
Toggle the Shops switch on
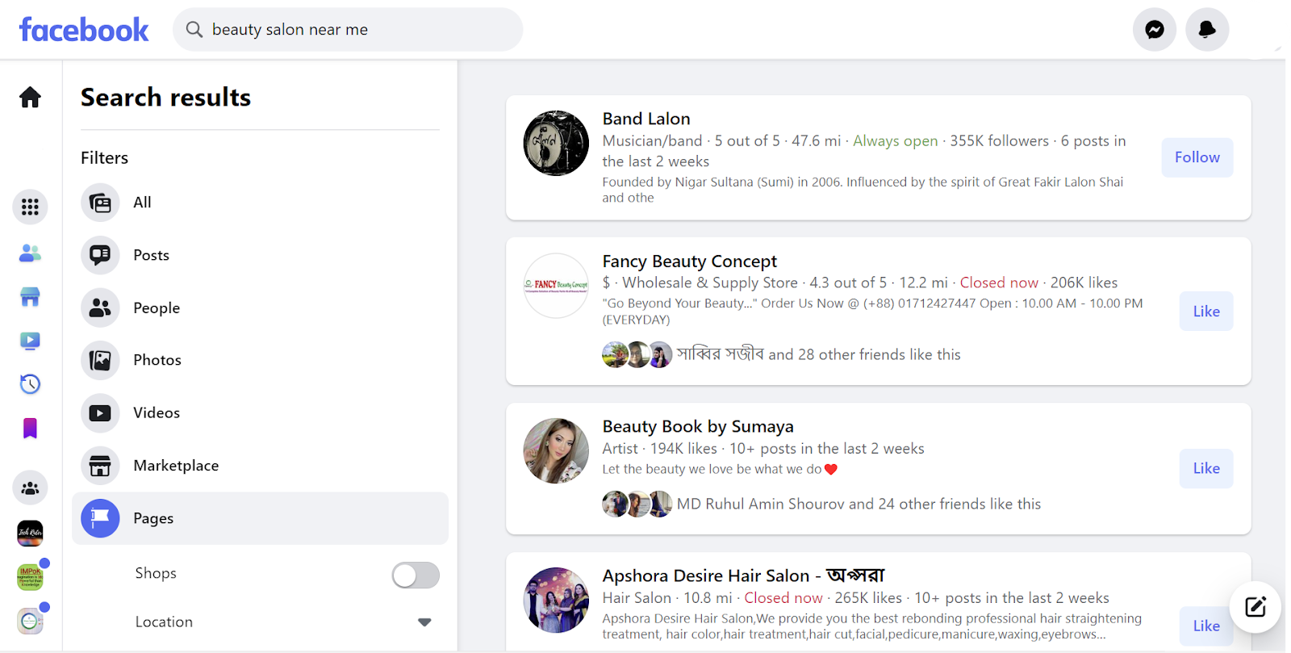pyautogui.click(x=416, y=576)
